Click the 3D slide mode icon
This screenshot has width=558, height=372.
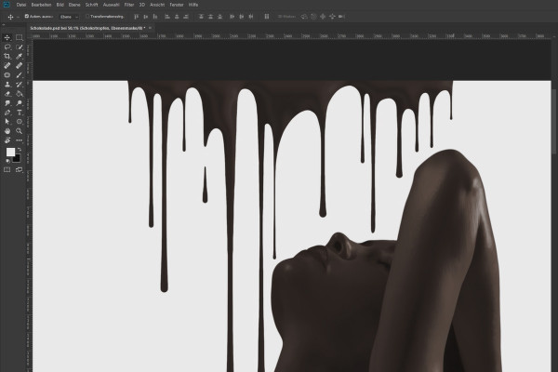332,17
